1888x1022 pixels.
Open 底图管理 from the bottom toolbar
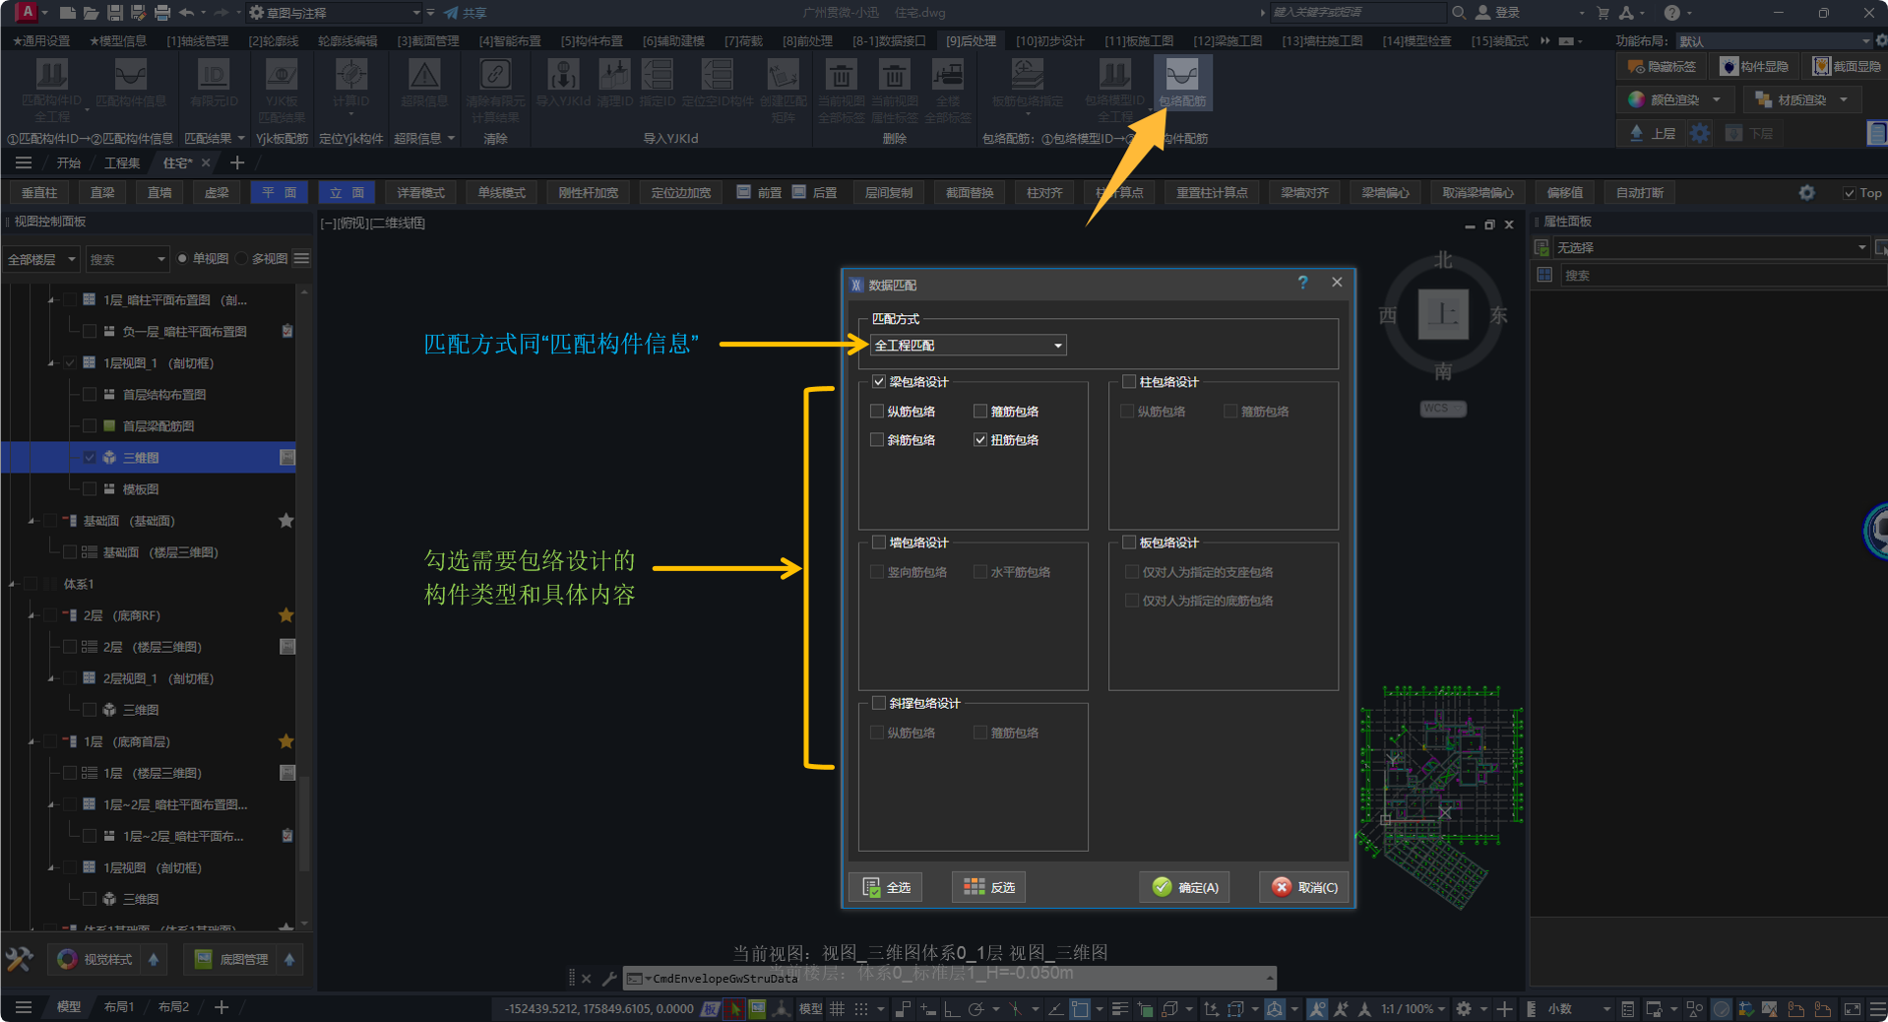coord(232,959)
